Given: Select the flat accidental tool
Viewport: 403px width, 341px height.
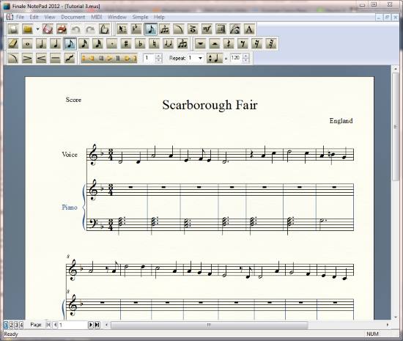Looking at the screenshot, I should coord(140,44).
